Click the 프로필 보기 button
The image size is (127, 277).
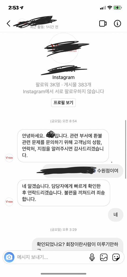pos(63,103)
